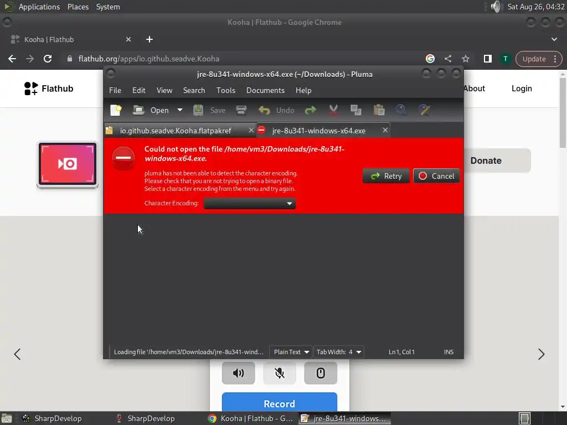
Task: Switch to Kooha | Flathub taskbar item
Action: 250,418
